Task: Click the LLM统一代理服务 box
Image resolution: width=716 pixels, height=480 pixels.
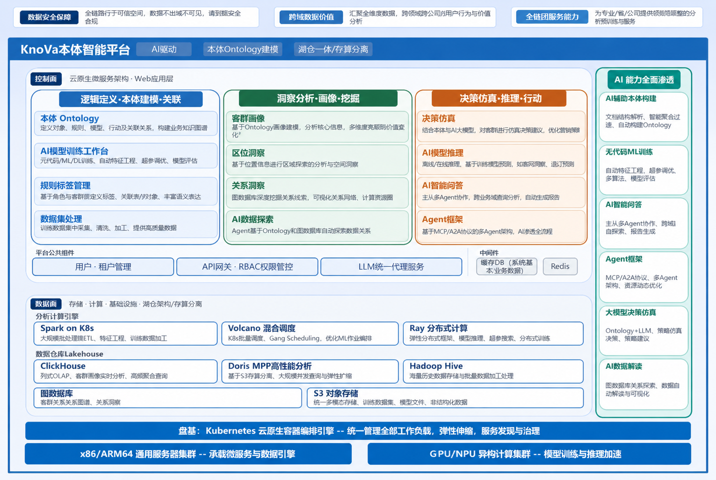Action: click(391, 267)
